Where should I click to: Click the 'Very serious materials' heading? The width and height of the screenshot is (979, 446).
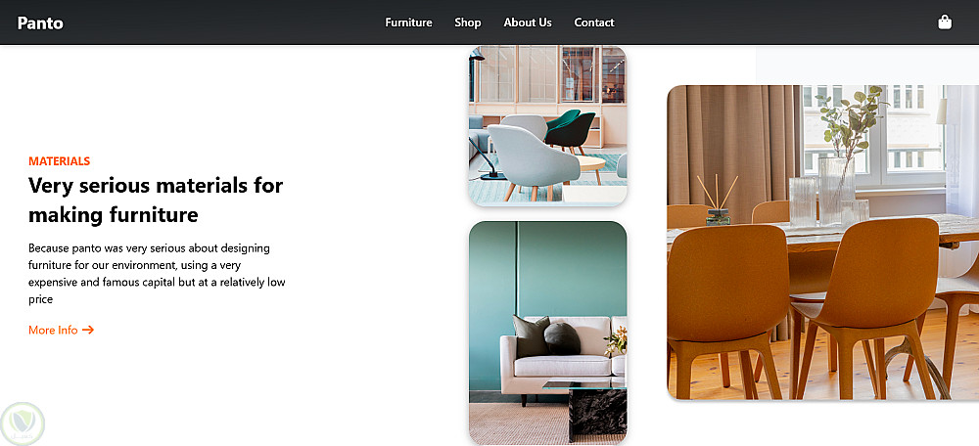[156, 201]
